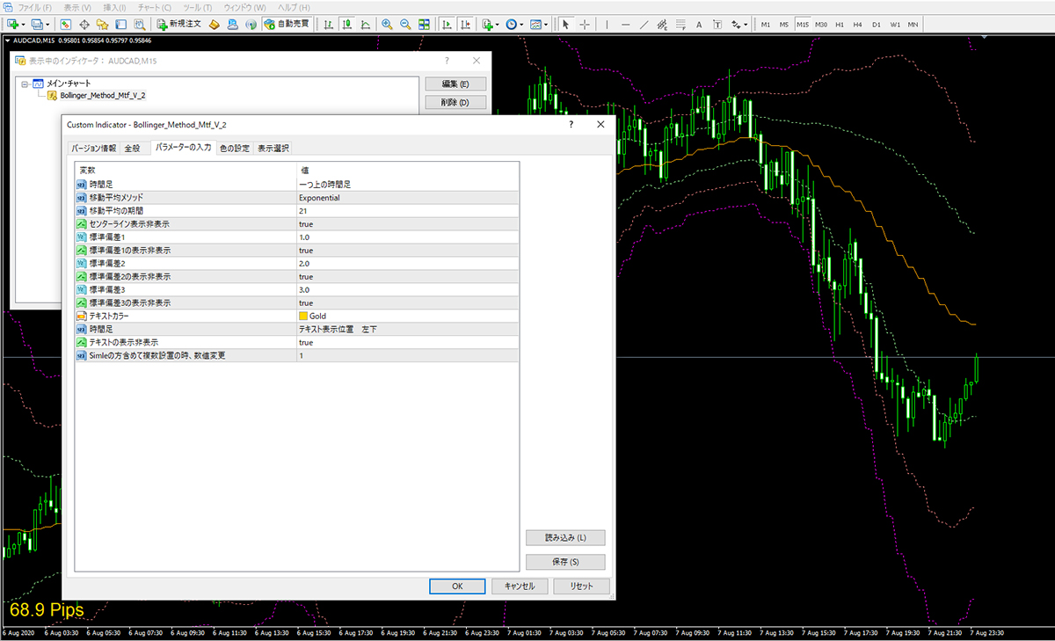The width and height of the screenshot is (1055, 641).
Task: Toggle chart shift
Action: [x=465, y=24]
